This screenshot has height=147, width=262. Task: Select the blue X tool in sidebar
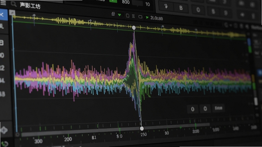(x=4, y=15)
